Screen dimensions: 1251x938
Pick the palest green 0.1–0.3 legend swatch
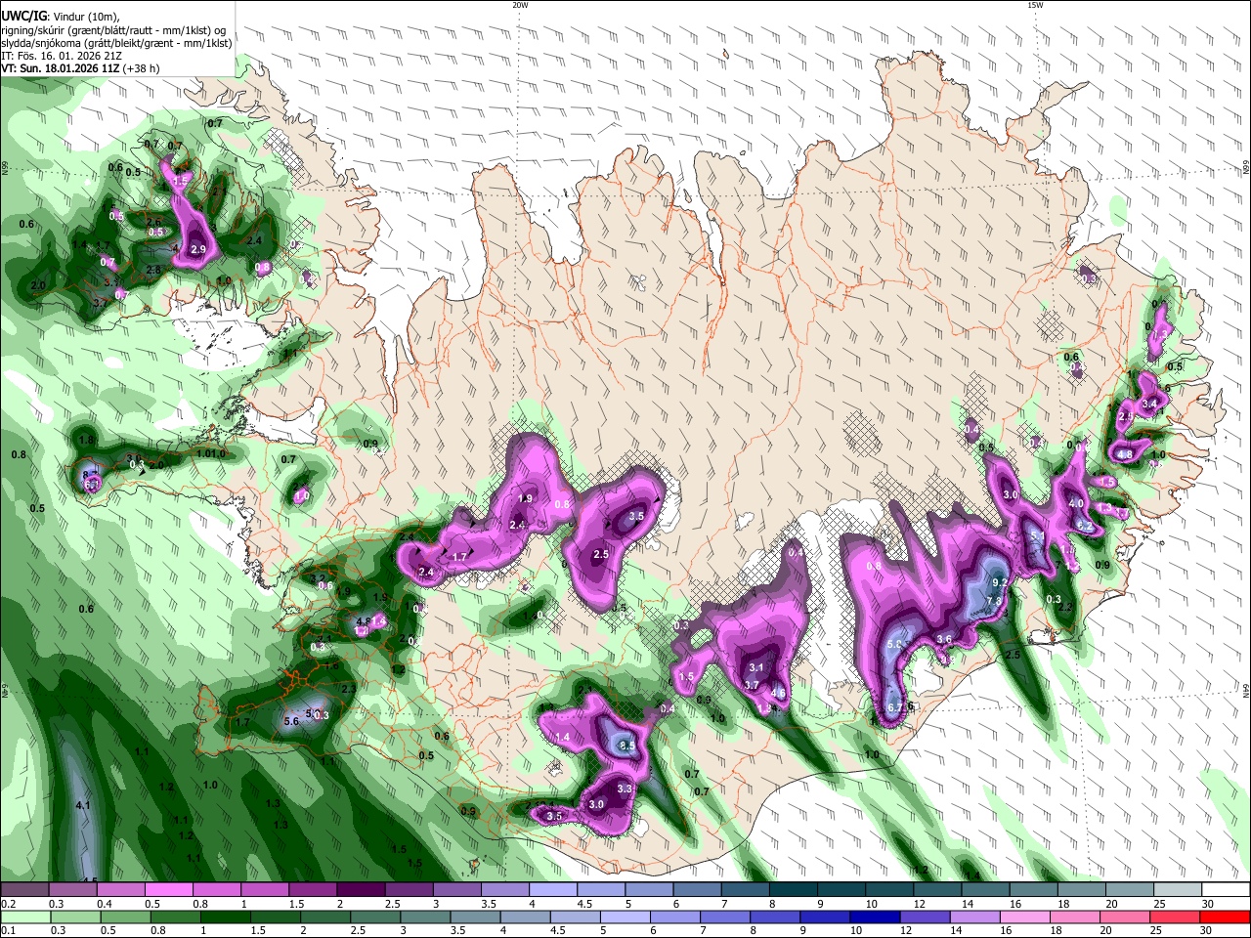pyautogui.click(x=27, y=917)
